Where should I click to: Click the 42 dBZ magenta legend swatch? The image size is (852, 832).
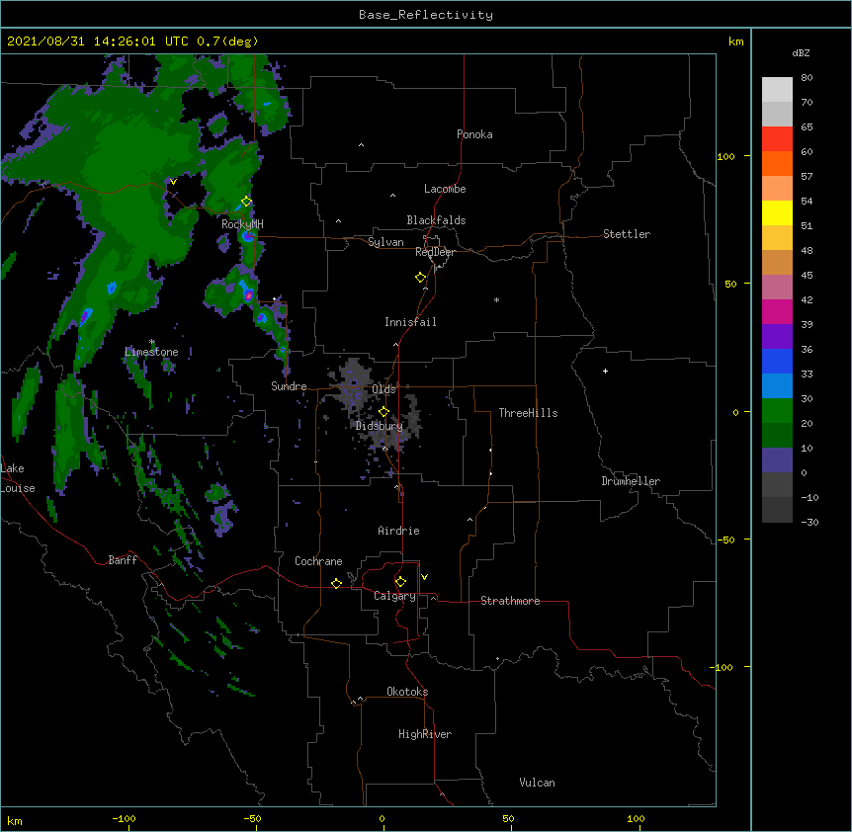tap(777, 311)
